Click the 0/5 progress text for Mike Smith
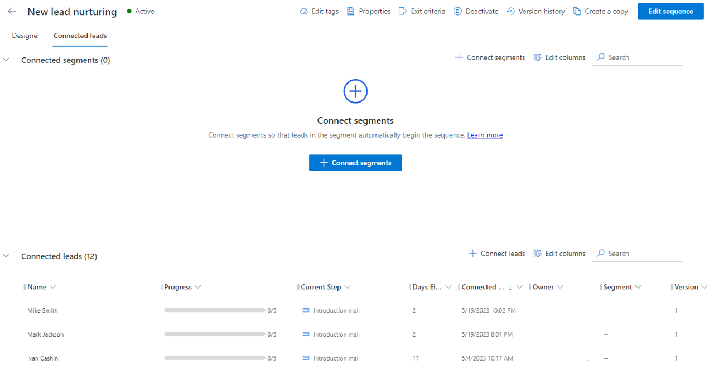Screen dimensions: 714x370 272,310
